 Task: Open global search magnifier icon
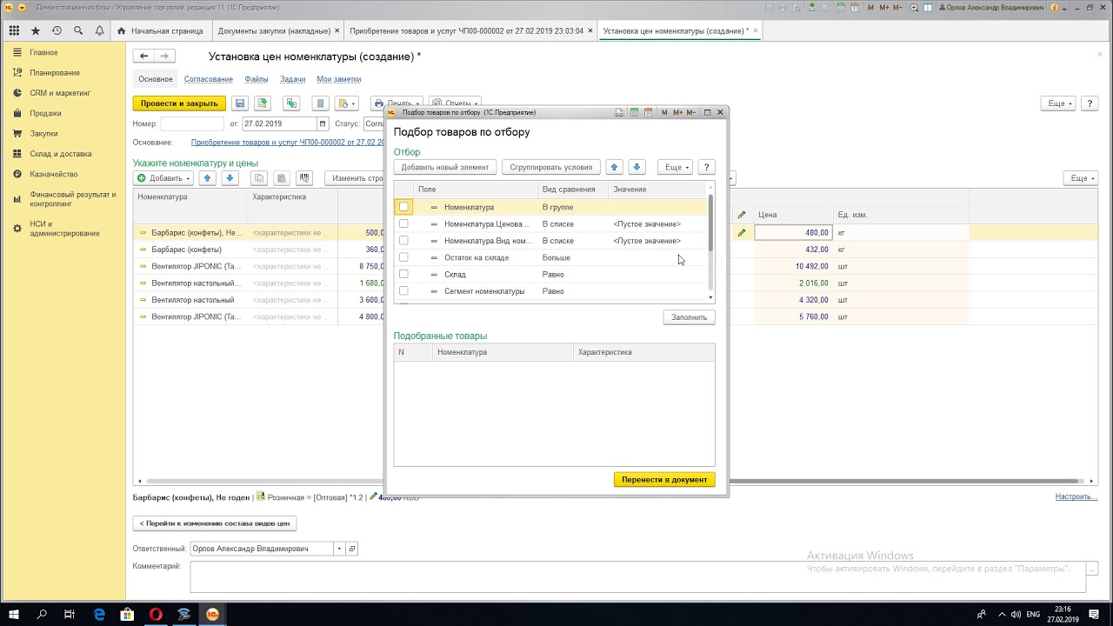coord(78,30)
